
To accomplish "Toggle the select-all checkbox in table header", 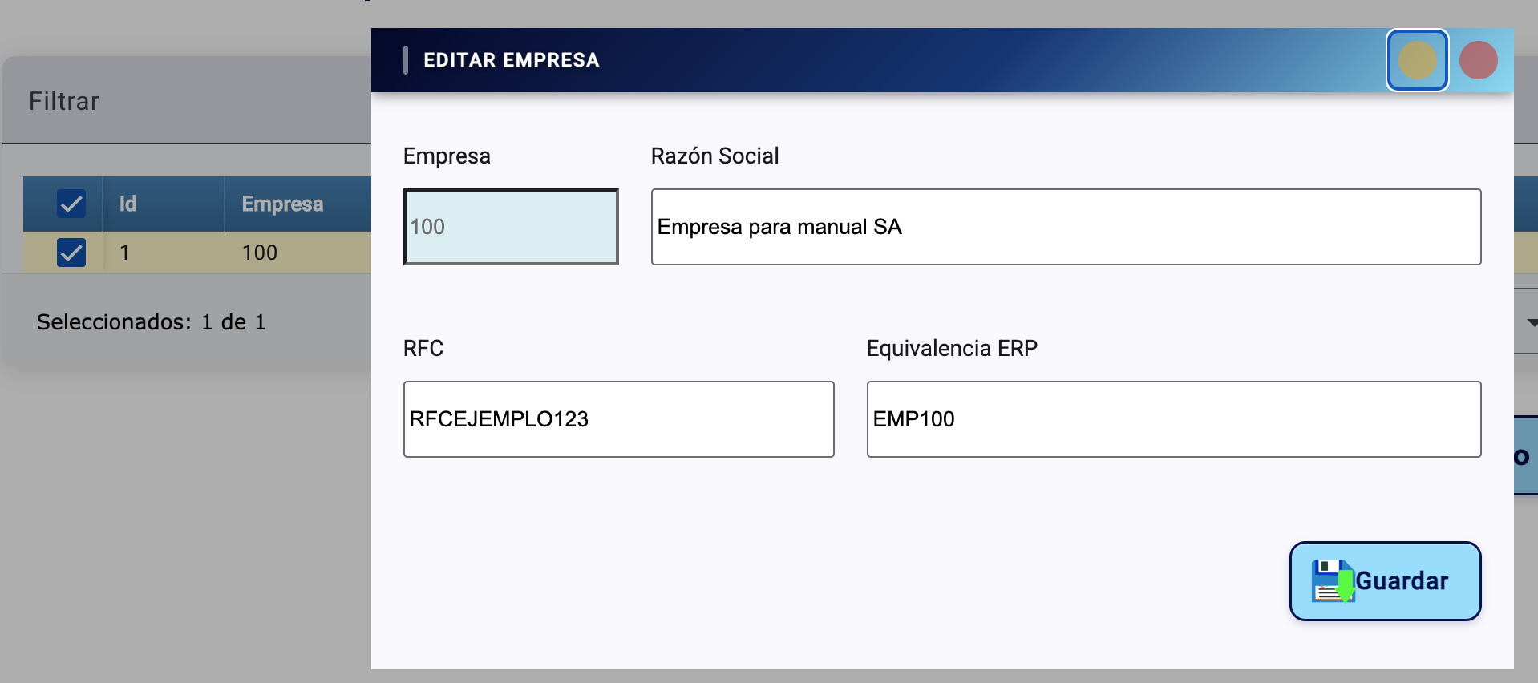I will click(x=71, y=204).
